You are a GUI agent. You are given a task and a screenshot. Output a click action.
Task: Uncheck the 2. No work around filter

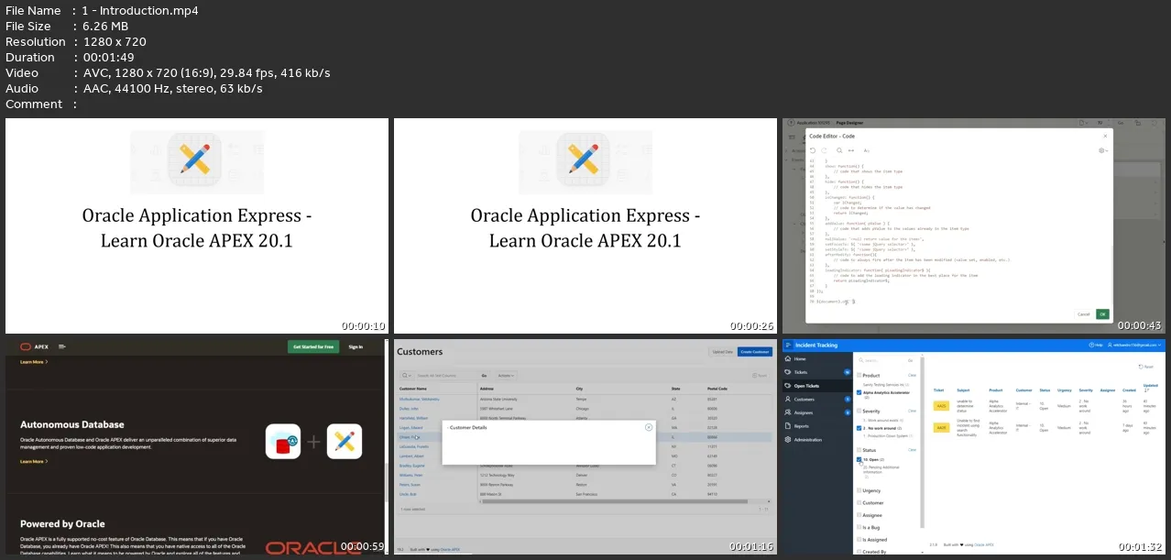[x=859, y=428]
